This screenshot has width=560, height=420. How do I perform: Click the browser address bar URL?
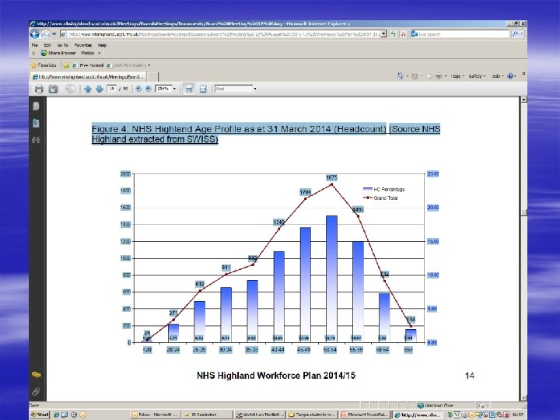click(x=223, y=34)
